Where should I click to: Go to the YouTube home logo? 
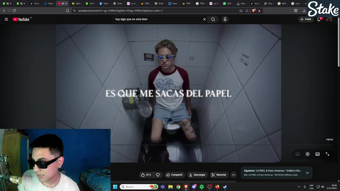click(x=21, y=19)
